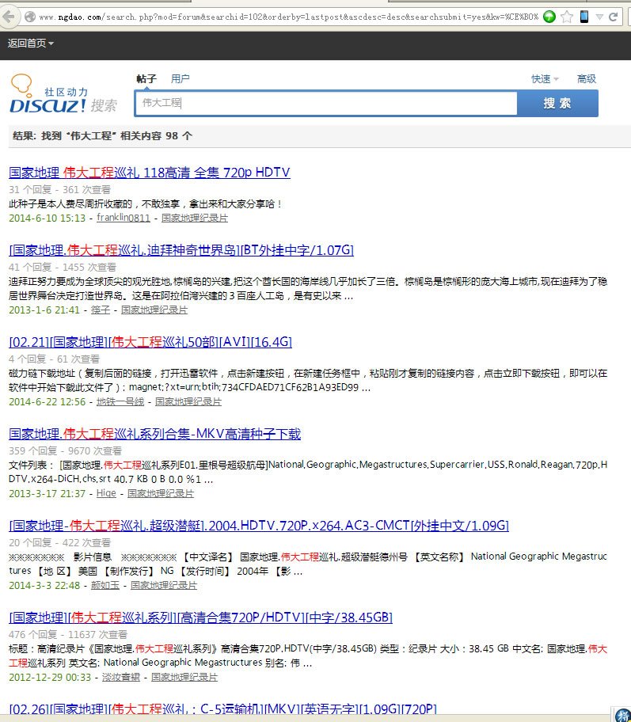Open result 伟大工程巡礼 118高清 全集 720p HDTV
This screenshot has height=722, width=631.
pos(149,173)
